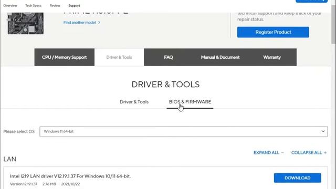Screen dimensions: 336x189
Task: Download the Intel I219 LAN driver
Action: (x=298, y=178)
